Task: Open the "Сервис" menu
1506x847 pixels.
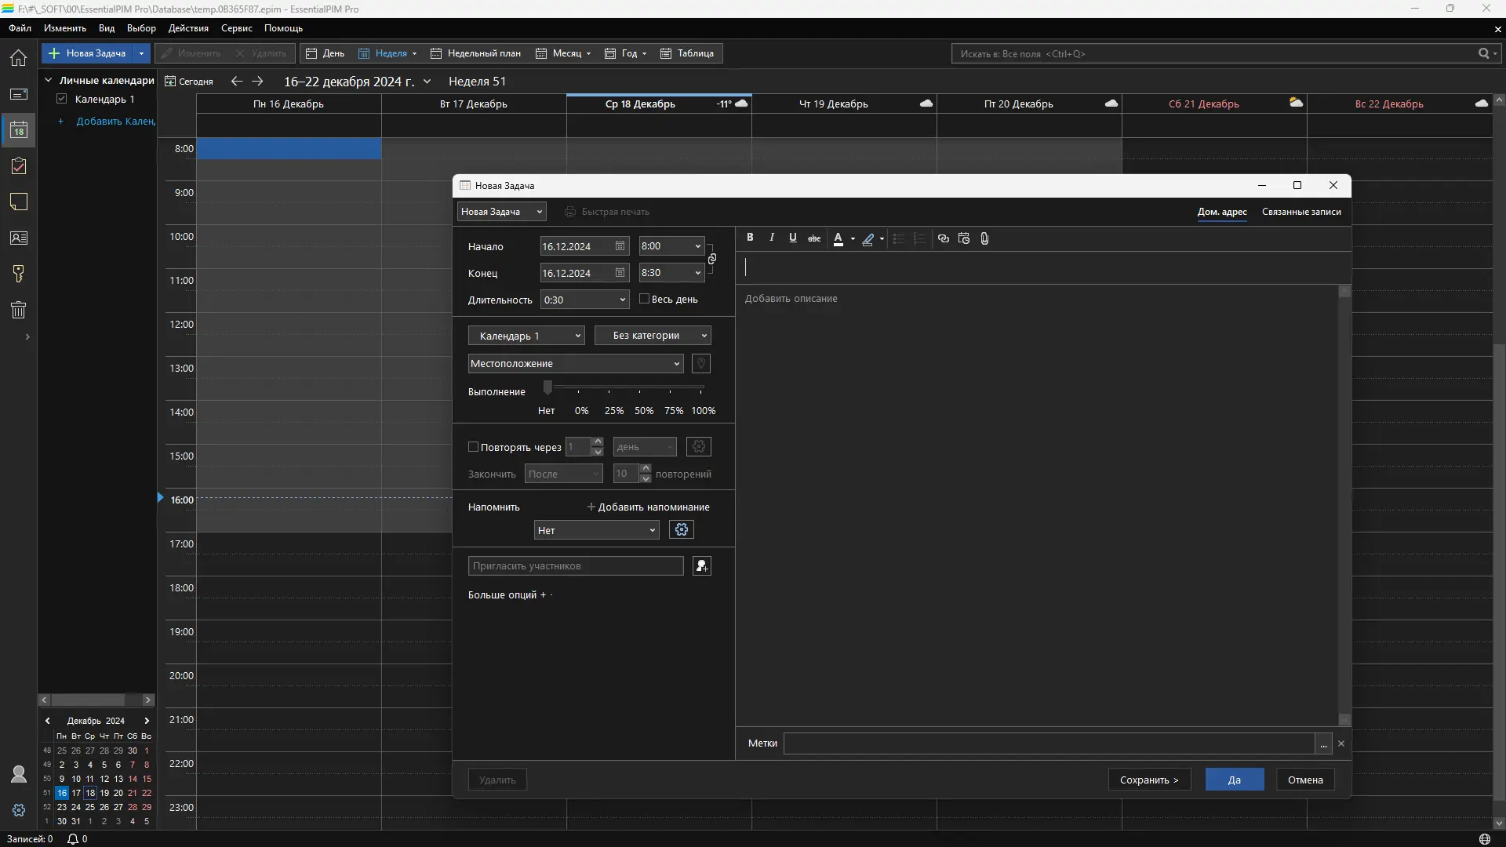Action: click(236, 28)
